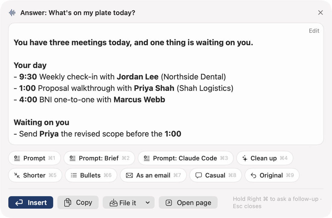This screenshot has height=218, width=332.
Task: Click the waveform voice icon in the header
Action: coord(12,13)
